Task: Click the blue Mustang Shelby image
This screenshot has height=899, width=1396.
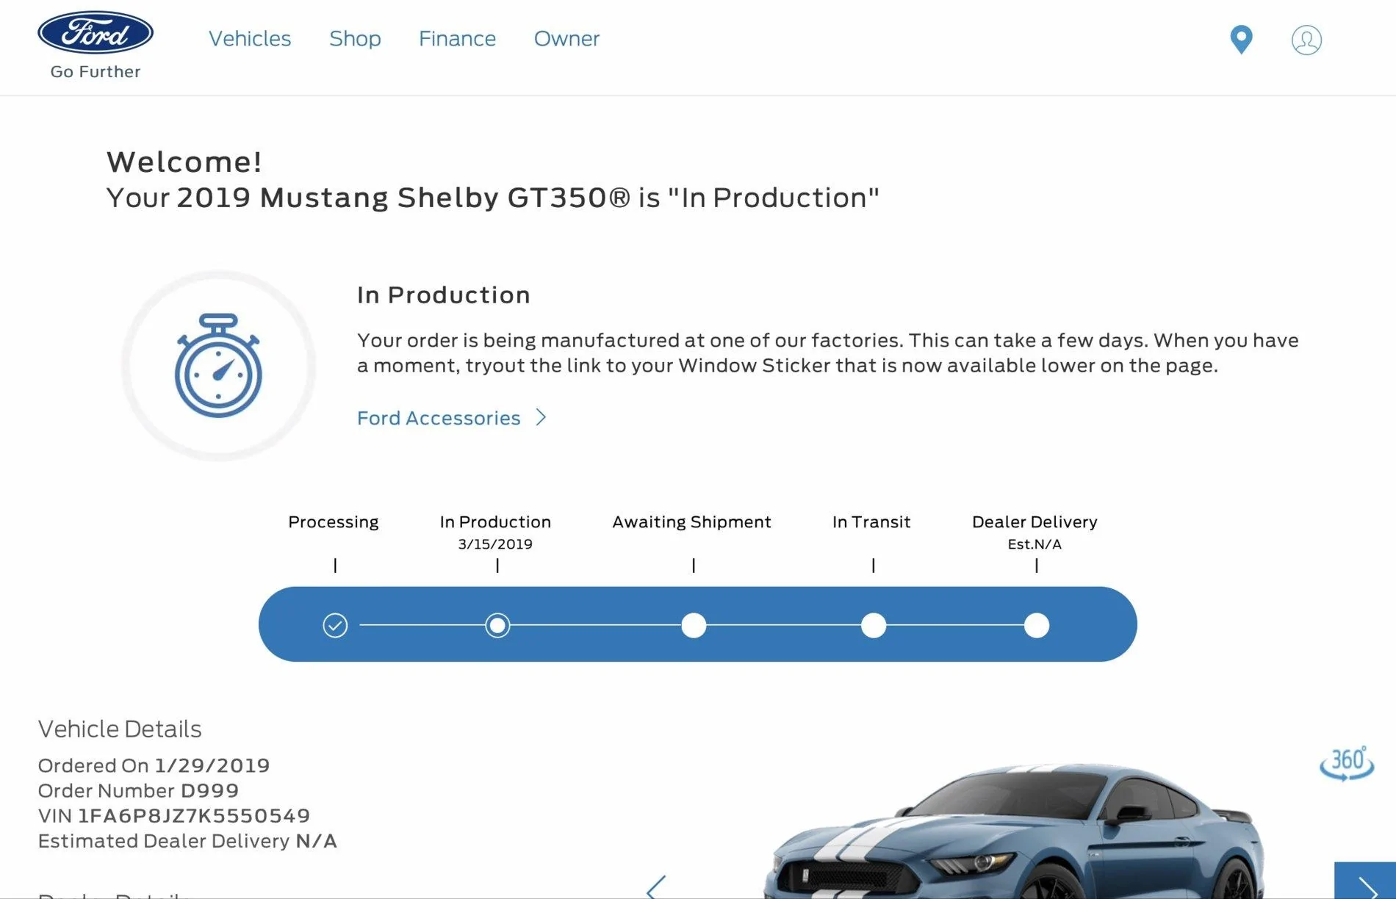Action: pos(1014,830)
